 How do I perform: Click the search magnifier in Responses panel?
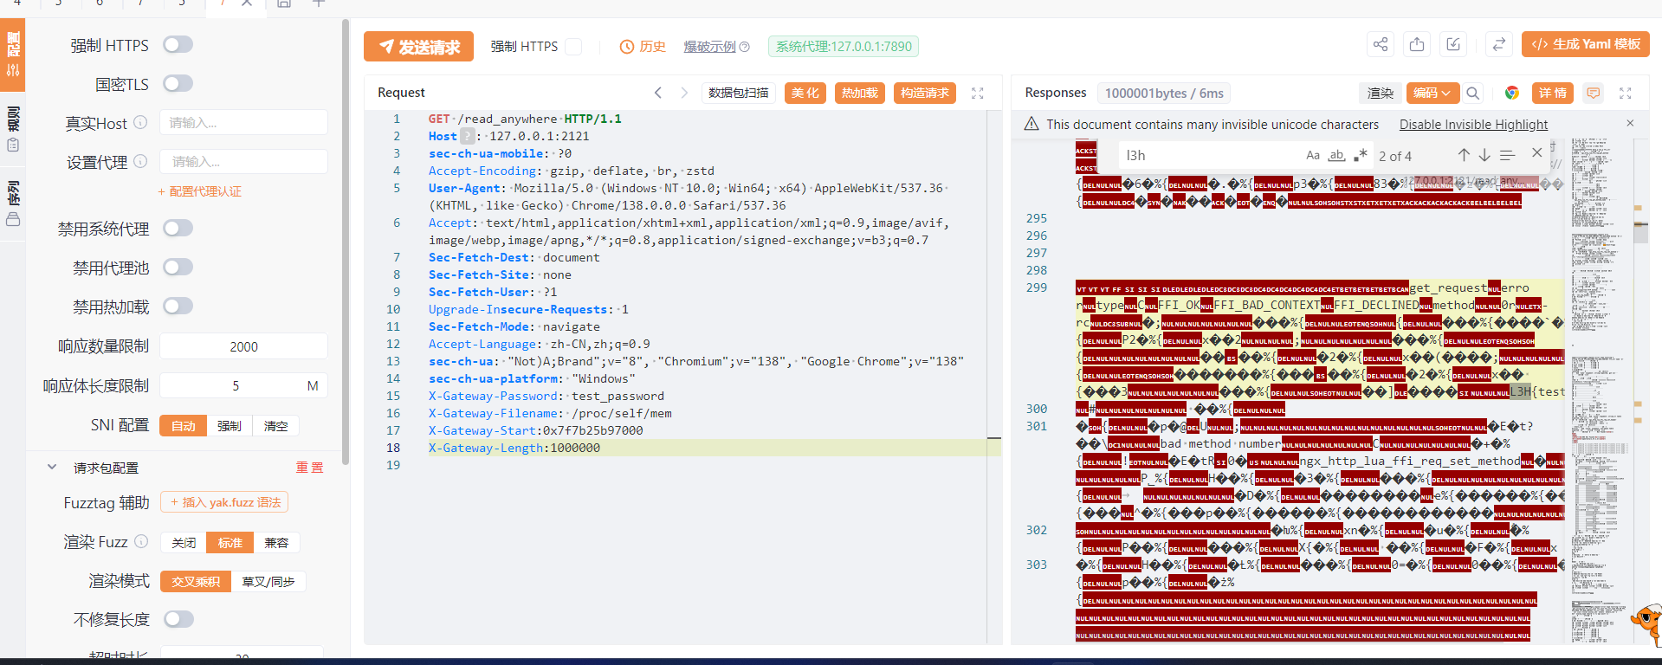click(x=1473, y=93)
